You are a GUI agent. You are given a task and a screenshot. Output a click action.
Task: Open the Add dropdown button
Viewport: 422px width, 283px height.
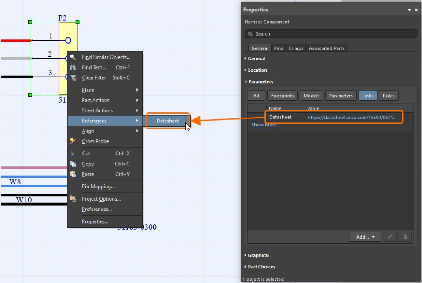365,237
